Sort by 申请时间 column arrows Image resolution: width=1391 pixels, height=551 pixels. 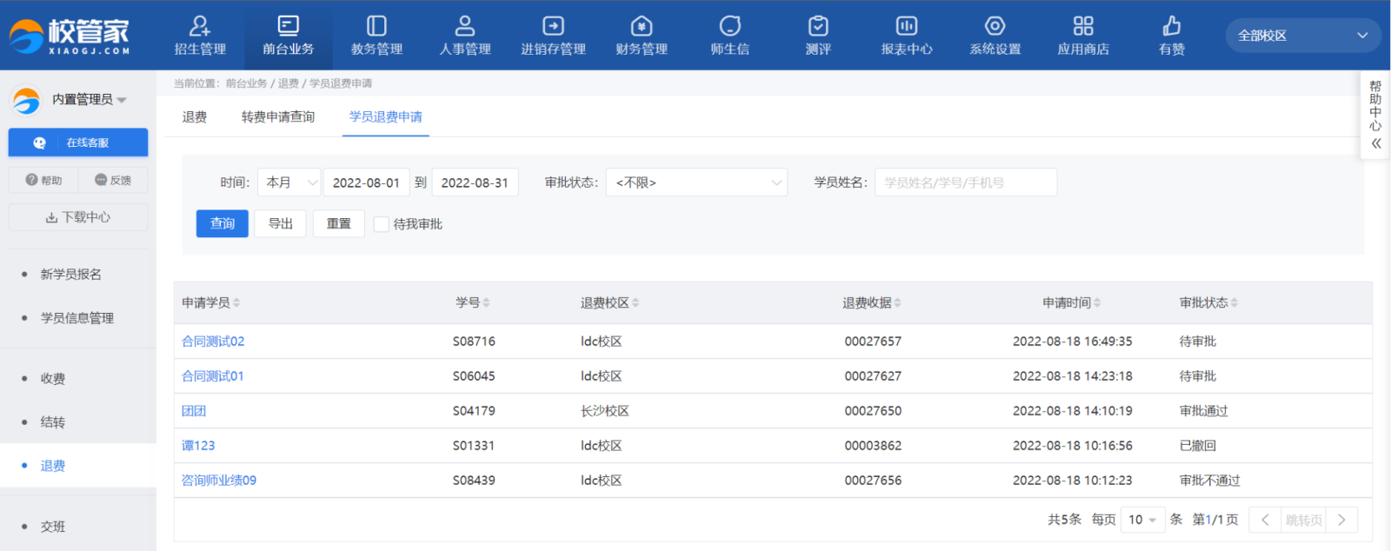coord(1097,302)
